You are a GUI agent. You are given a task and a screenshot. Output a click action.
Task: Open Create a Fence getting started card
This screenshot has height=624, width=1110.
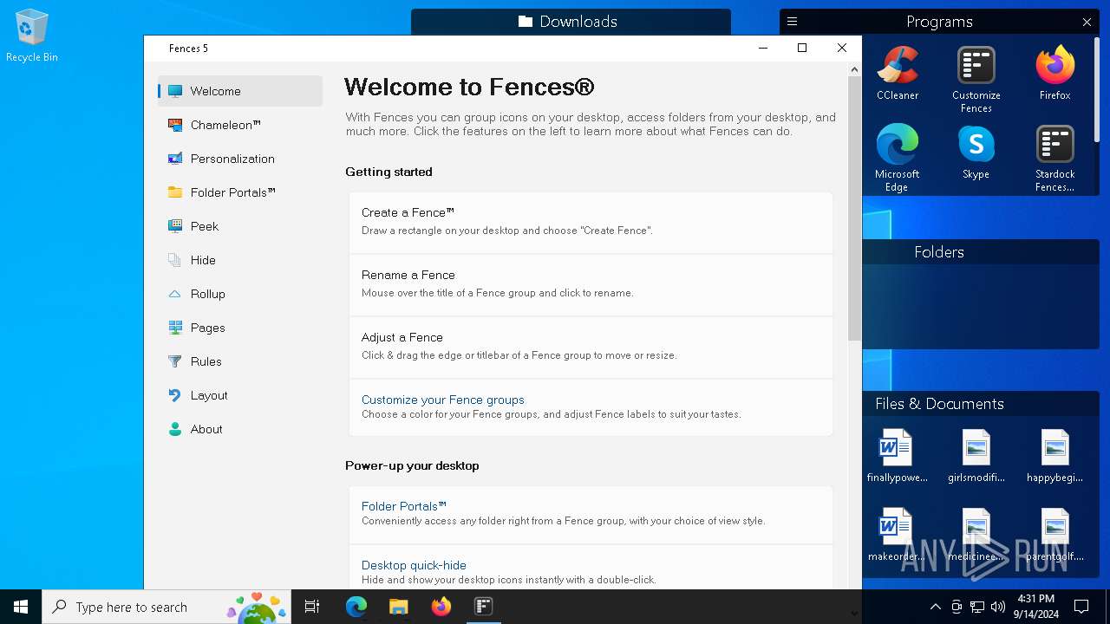point(591,222)
